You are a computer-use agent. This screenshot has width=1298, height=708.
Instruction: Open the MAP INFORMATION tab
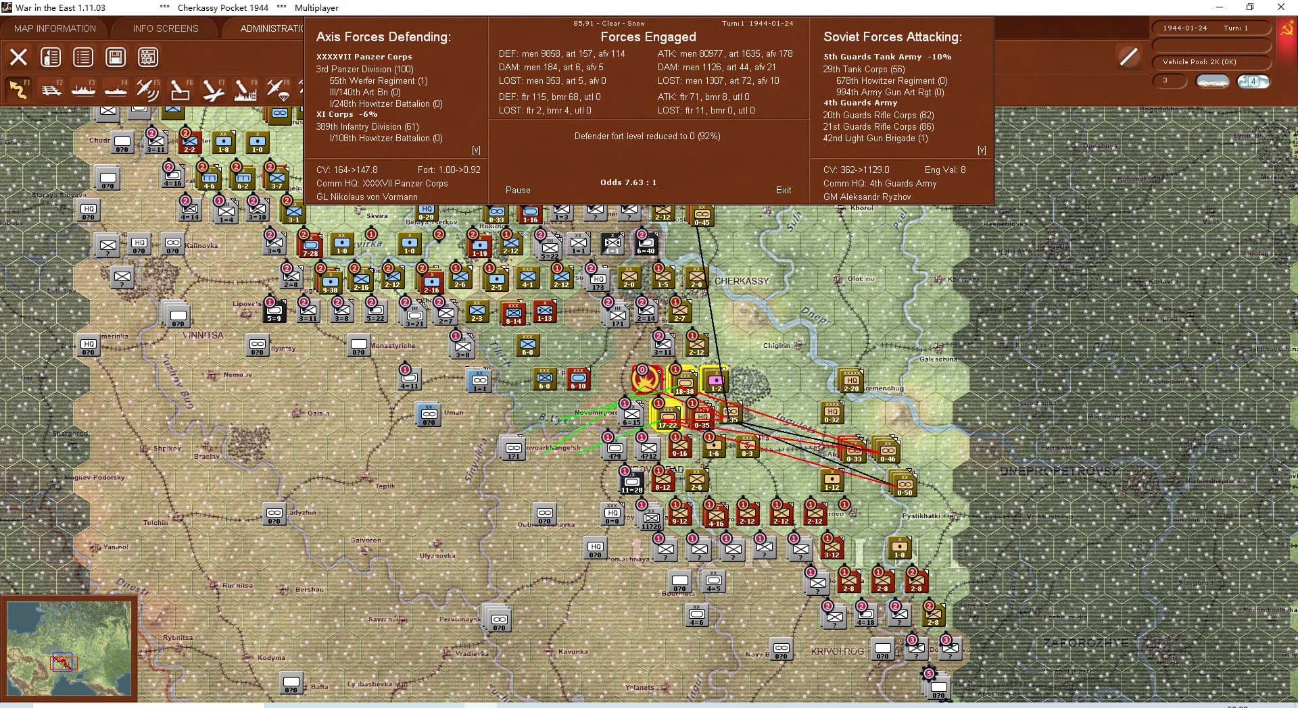[x=55, y=28]
